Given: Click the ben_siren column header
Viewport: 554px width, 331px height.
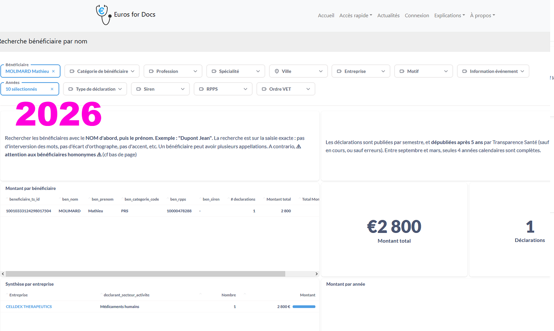Looking at the screenshot, I should (211, 199).
